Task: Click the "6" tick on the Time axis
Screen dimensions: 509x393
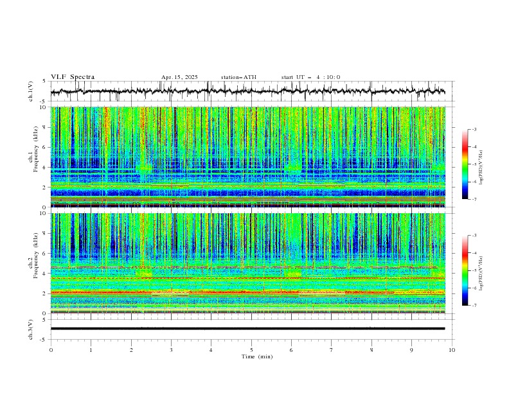Action: tap(291, 350)
